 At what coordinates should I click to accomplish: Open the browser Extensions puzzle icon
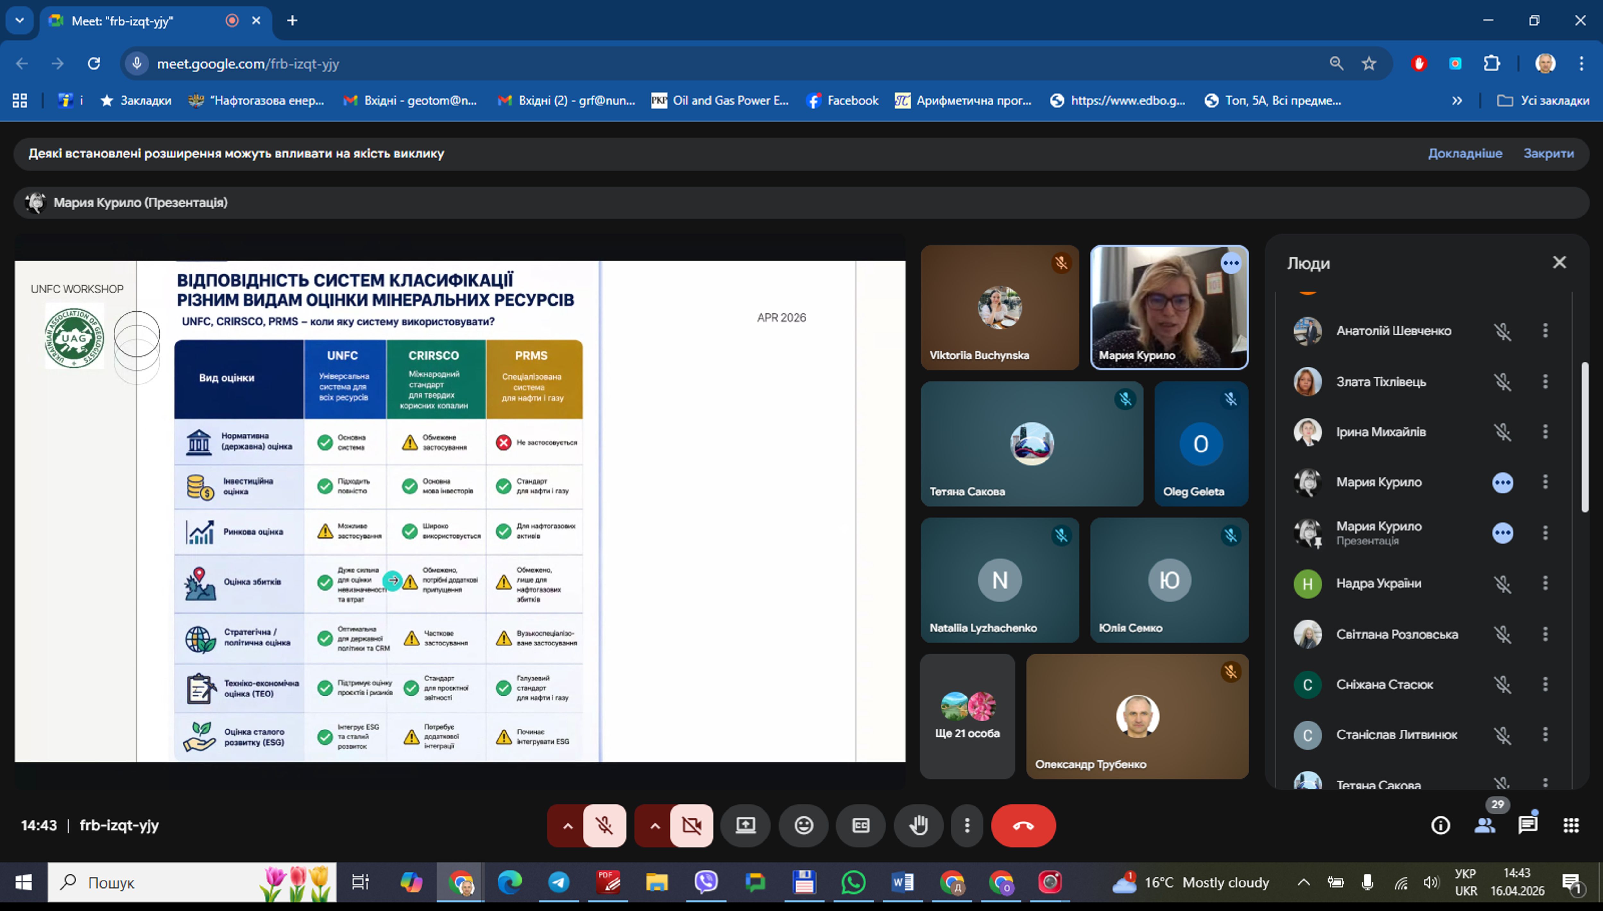coord(1492,63)
